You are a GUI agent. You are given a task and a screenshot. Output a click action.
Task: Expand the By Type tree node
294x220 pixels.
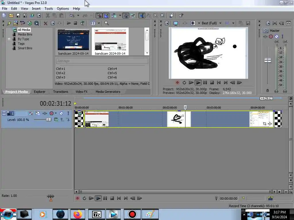(9, 39)
